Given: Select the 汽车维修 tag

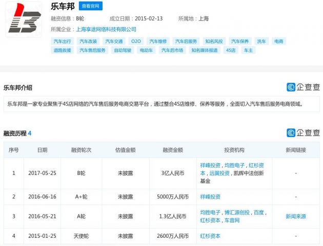Looking at the screenshot, I should point(158,41).
